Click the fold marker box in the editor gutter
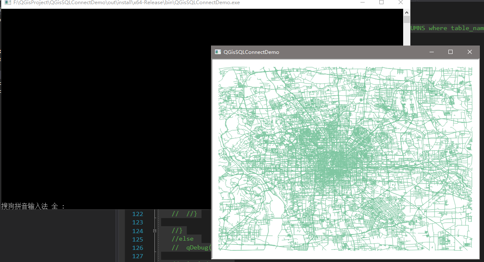The image size is (484, 262). [x=154, y=231]
